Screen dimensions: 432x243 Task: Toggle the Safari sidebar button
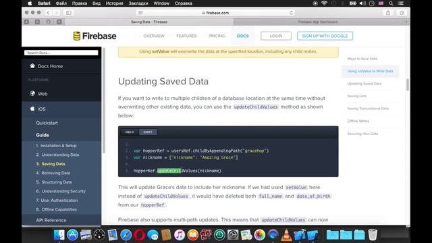[x=69, y=13]
